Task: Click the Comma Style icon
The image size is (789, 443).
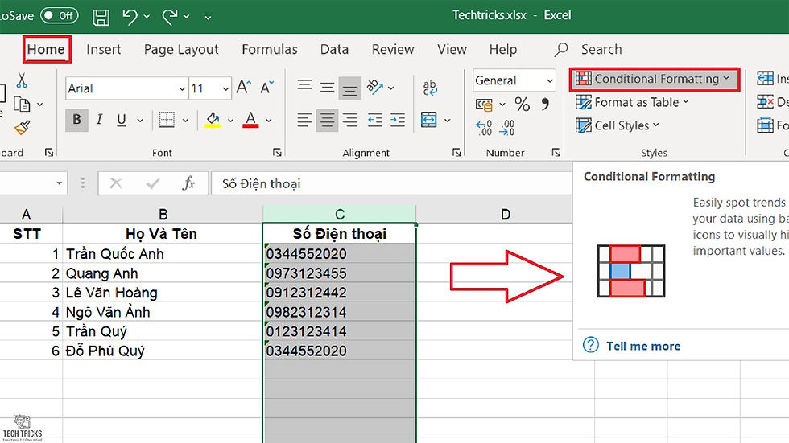Action: tap(545, 105)
